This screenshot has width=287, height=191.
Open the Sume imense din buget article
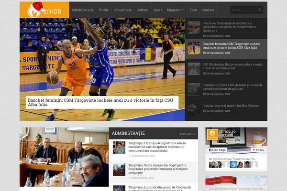(158, 169)
